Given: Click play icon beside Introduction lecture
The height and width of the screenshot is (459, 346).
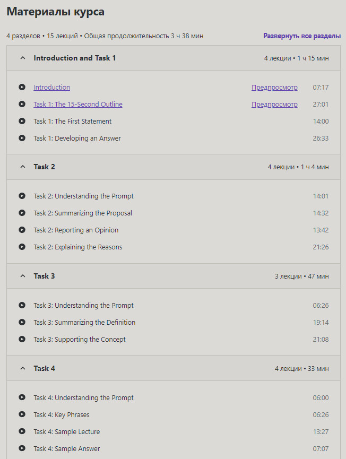Looking at the screenshot, I should click(22, 87).
